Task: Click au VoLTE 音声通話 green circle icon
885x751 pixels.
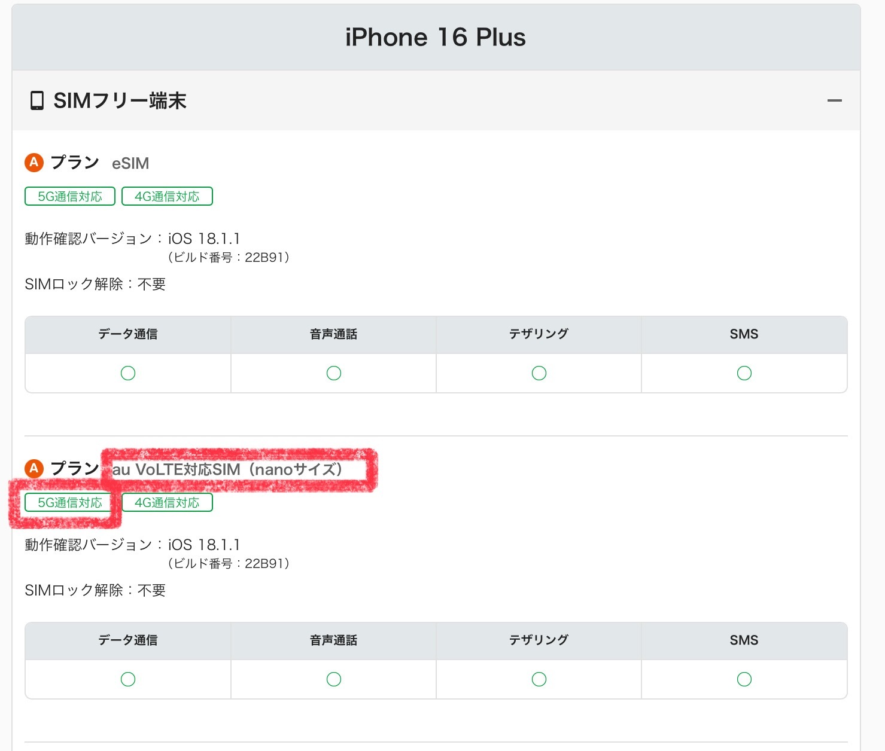Action: tap(334, 679)
